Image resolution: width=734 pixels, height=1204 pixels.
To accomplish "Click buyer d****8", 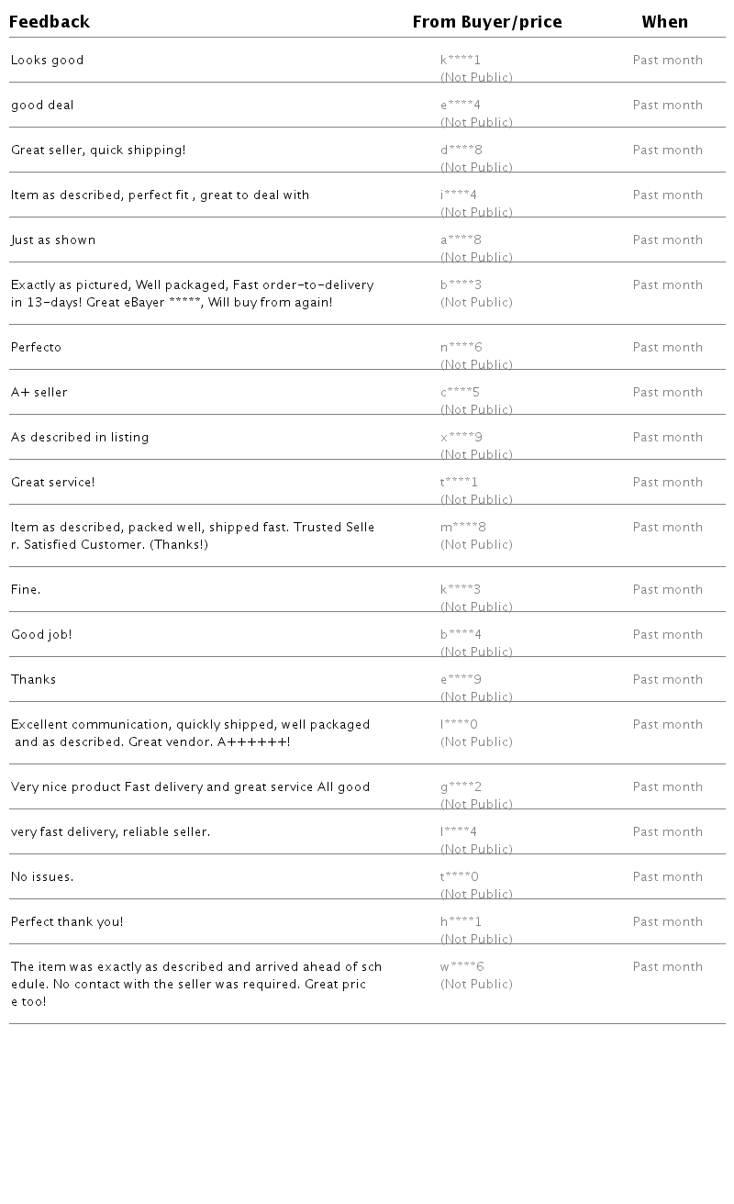I will (462, 150).
